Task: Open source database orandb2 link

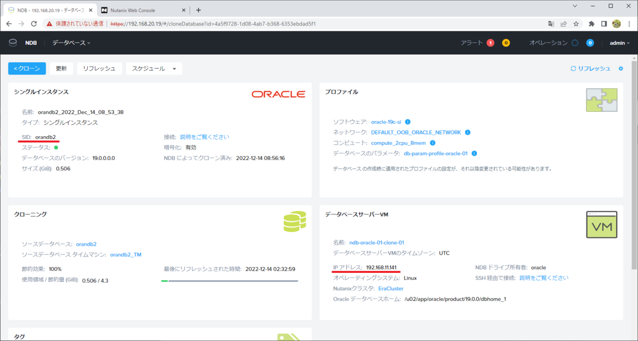Action: pos(86,244)
